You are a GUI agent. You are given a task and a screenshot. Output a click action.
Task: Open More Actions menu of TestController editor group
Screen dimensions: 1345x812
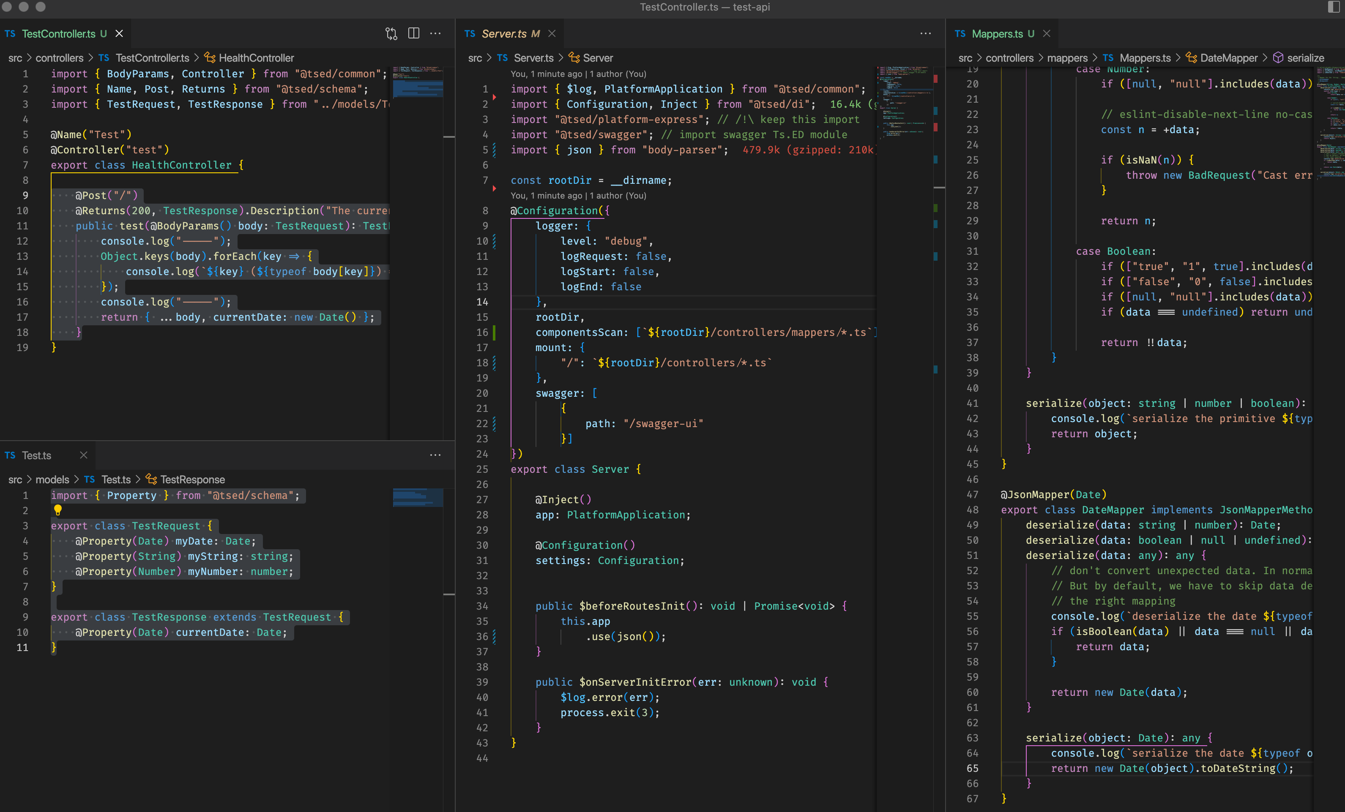click(436, 34)
